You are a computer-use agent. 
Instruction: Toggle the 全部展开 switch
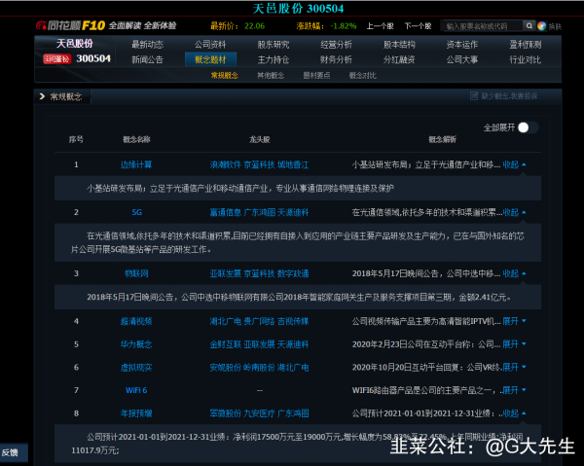[x=528, y=127]
